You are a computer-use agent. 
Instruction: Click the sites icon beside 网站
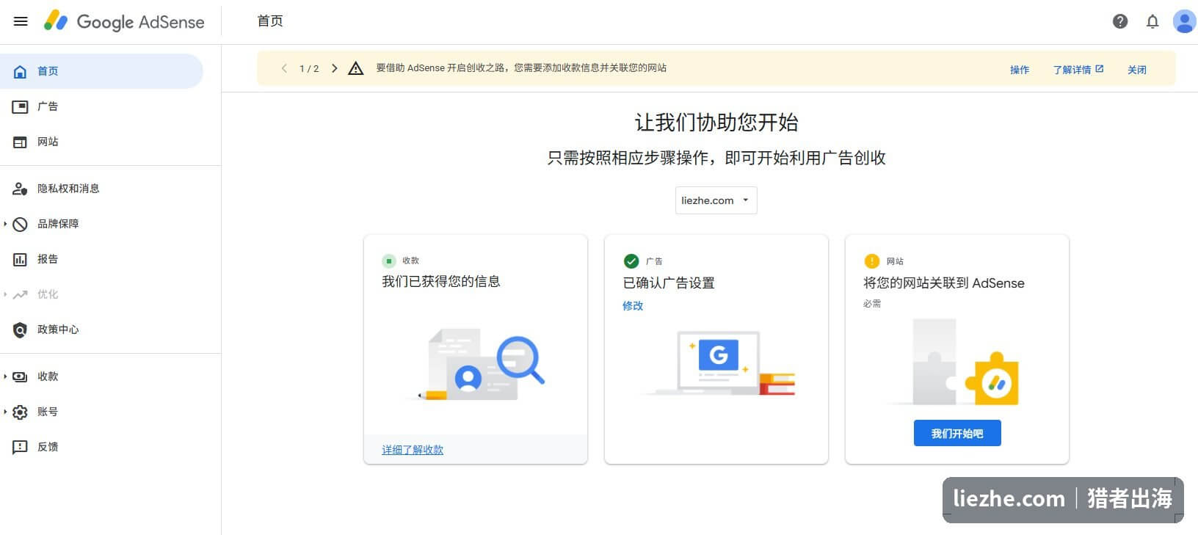[21, 142]
